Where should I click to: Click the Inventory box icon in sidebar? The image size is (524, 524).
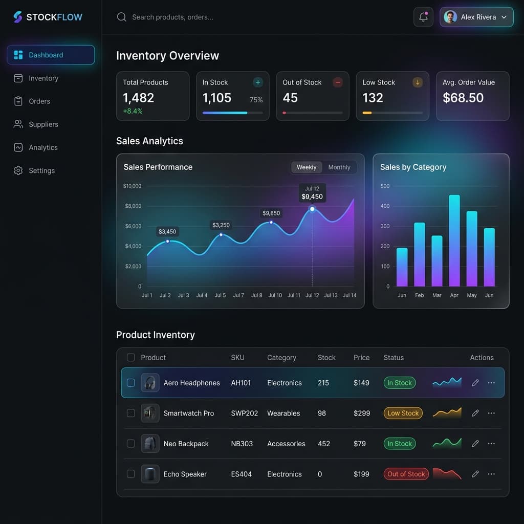point(18,78)
